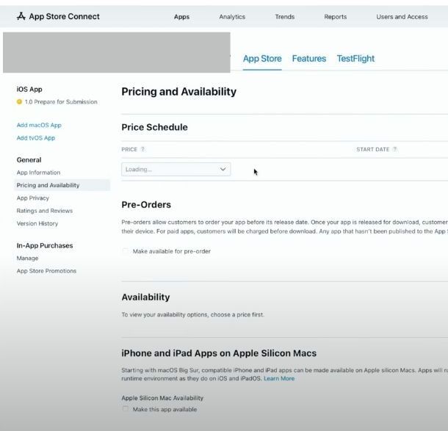Switch to the App Store tab
Image resolution: width=448 pixels, height=431 pixels.
pos(262,59)
